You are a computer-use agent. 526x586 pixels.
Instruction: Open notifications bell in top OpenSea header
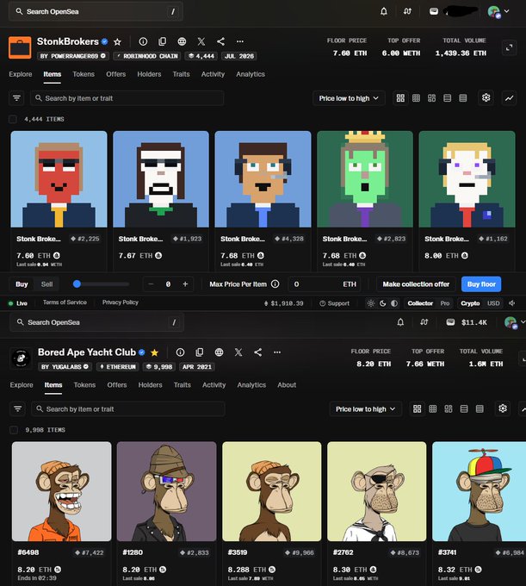(x=384, y=11)
